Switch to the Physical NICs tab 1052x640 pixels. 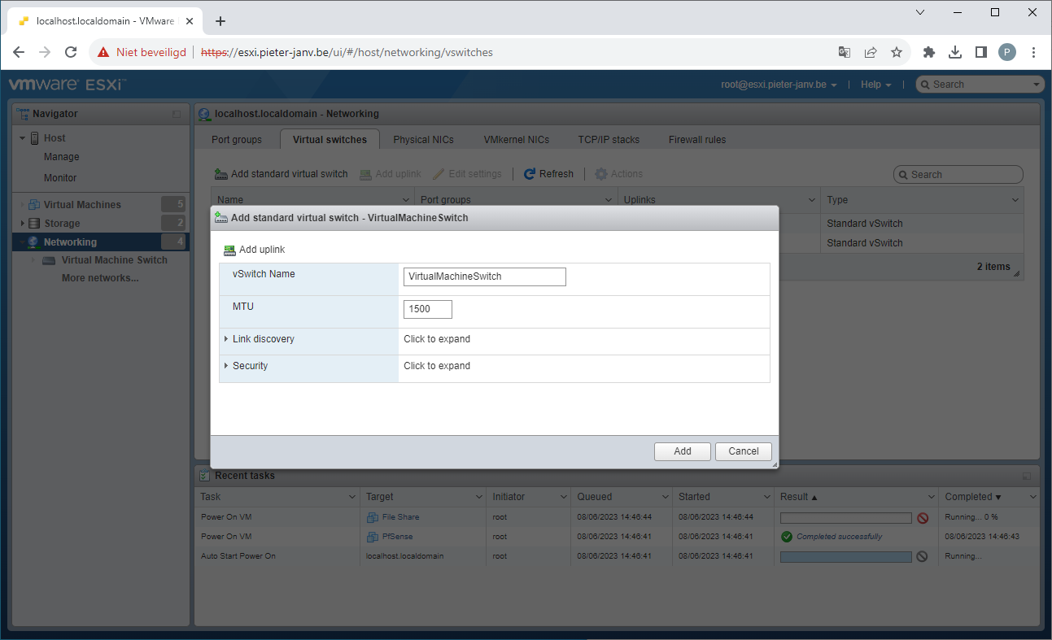(x=423, y=140)
